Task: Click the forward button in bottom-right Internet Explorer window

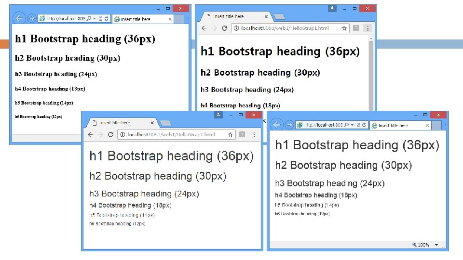Action: coord(289,125)
